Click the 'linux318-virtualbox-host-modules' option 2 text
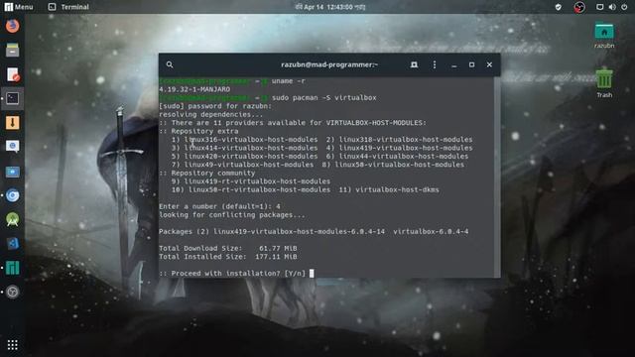Screen dimensions: 635x357 click(406, 139)
